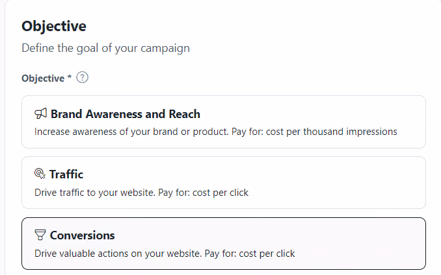Click the Objective section heading

54,27
